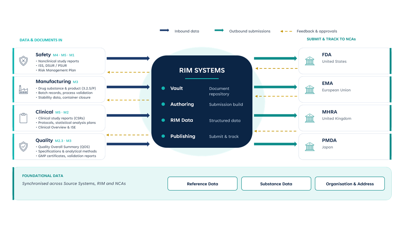The image size is (404, 227).
Task: Click the Clinical clipboard icon
Action: pos(23,118)
